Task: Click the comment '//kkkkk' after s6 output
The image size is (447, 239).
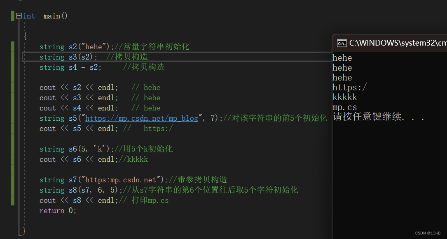Action: click(x=133, y=159)
